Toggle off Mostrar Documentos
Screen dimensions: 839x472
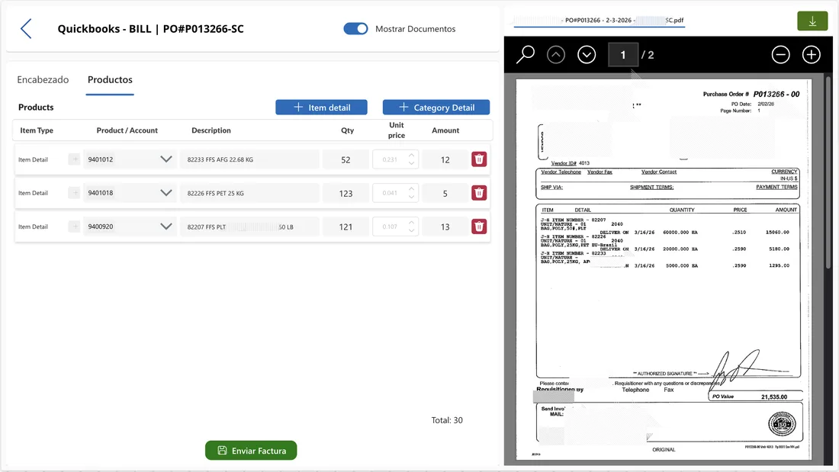pos(355,28)
